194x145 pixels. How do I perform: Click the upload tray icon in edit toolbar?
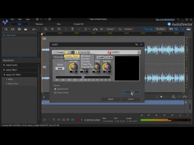point(95,29)
